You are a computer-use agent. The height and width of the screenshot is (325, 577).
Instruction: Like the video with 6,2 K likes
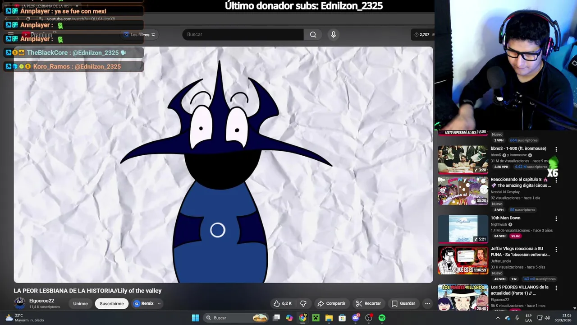point(282,303)
